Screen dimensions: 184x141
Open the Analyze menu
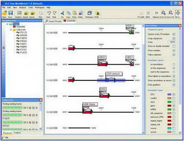click(23, 7)
